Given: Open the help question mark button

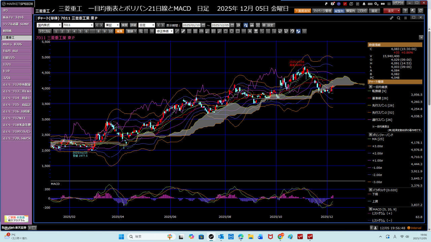Looking at the screenshot, I should click(405, 11).
